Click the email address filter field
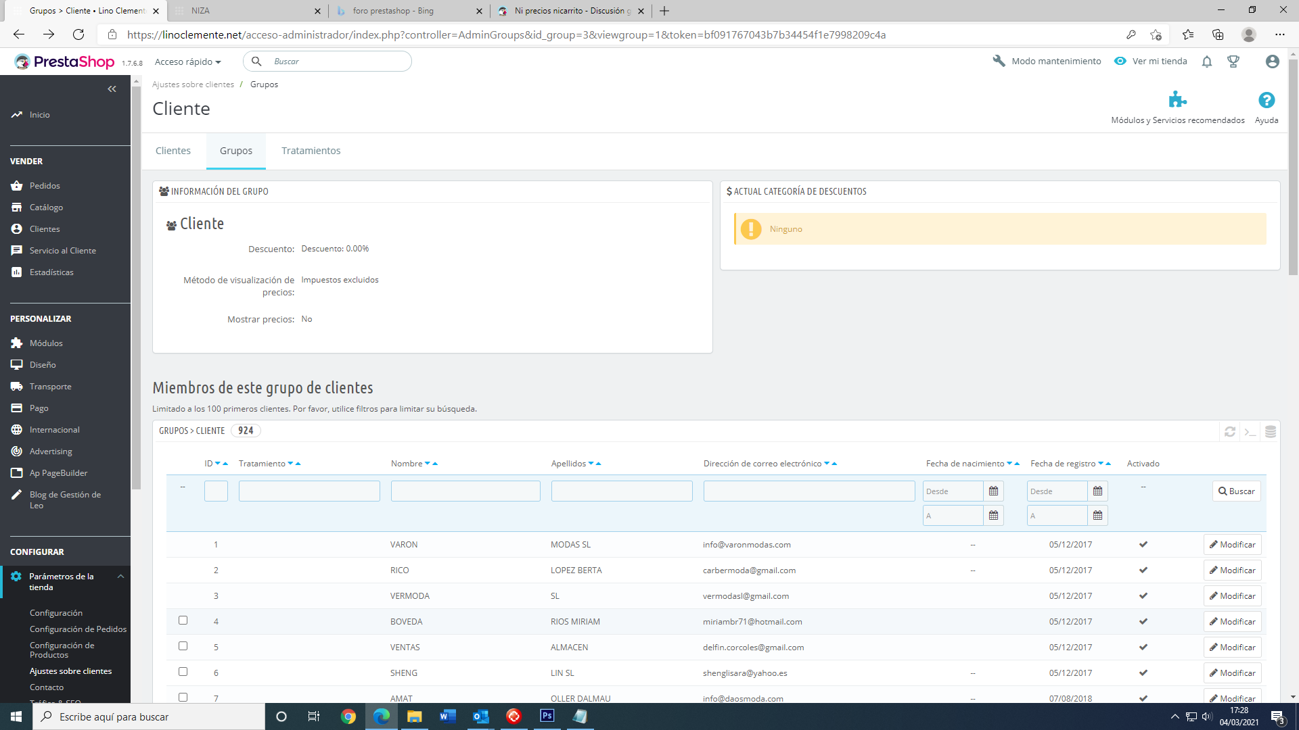 coord(808,491)
